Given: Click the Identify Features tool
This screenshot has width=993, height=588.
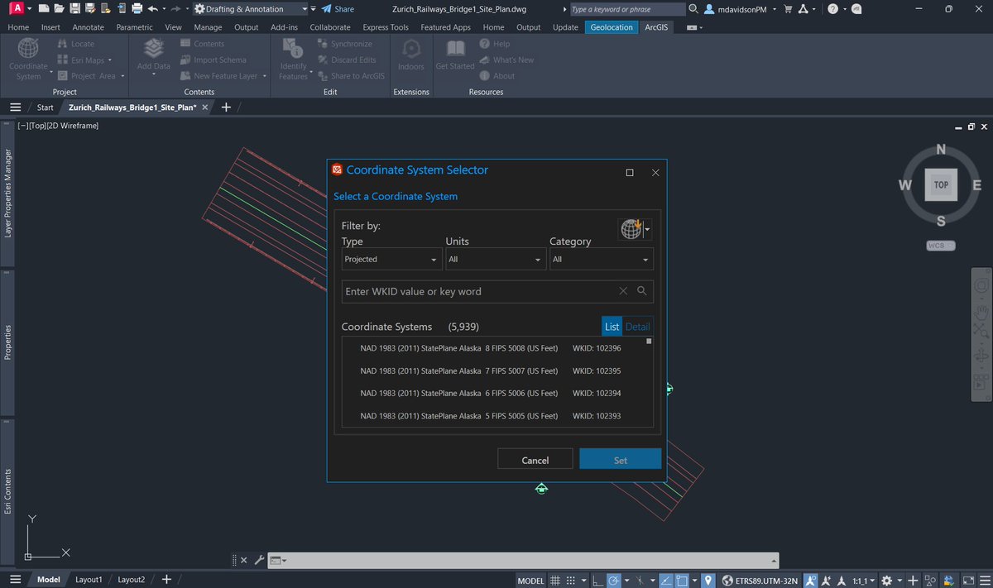Looking at the screenshot, I should coord(293,59).
